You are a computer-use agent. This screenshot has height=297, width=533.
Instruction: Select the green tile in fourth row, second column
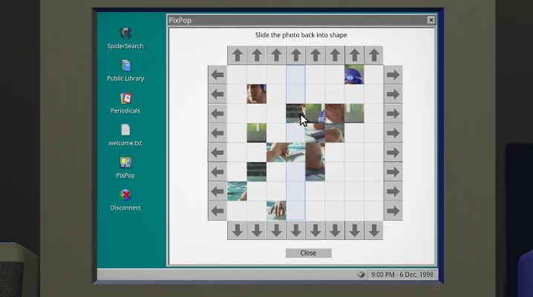[x=257, y=133]
